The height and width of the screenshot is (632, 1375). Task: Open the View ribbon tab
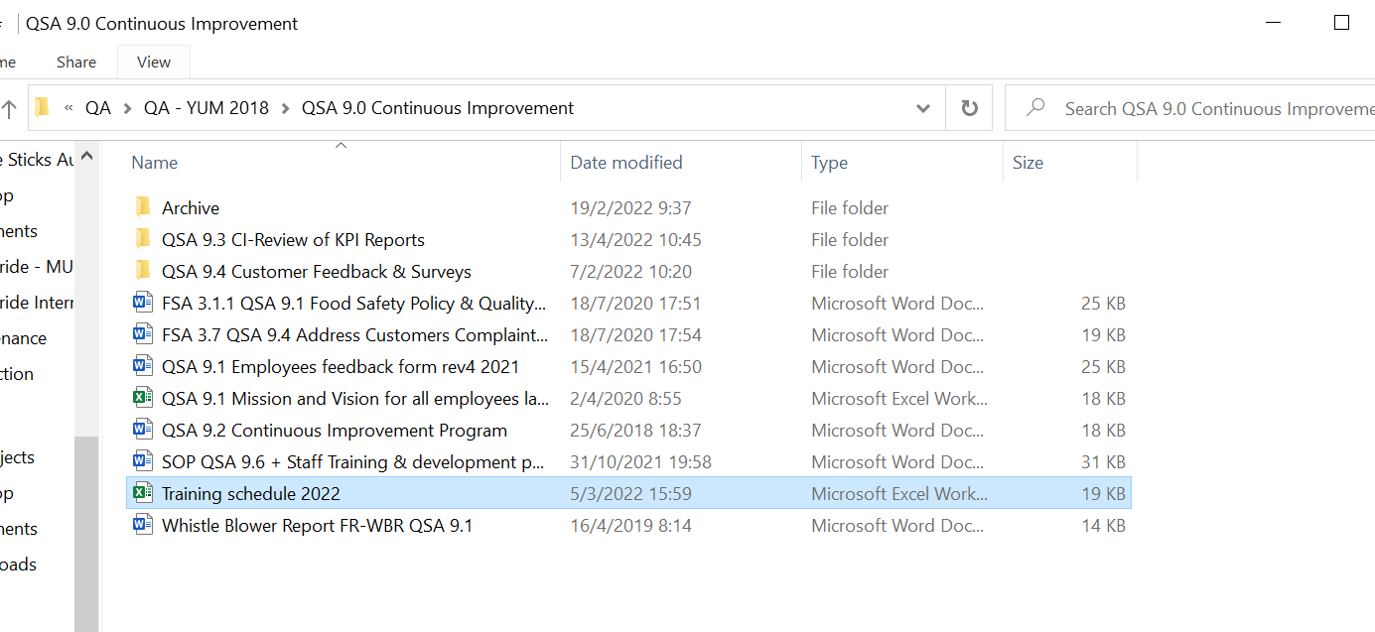point(154,62)
